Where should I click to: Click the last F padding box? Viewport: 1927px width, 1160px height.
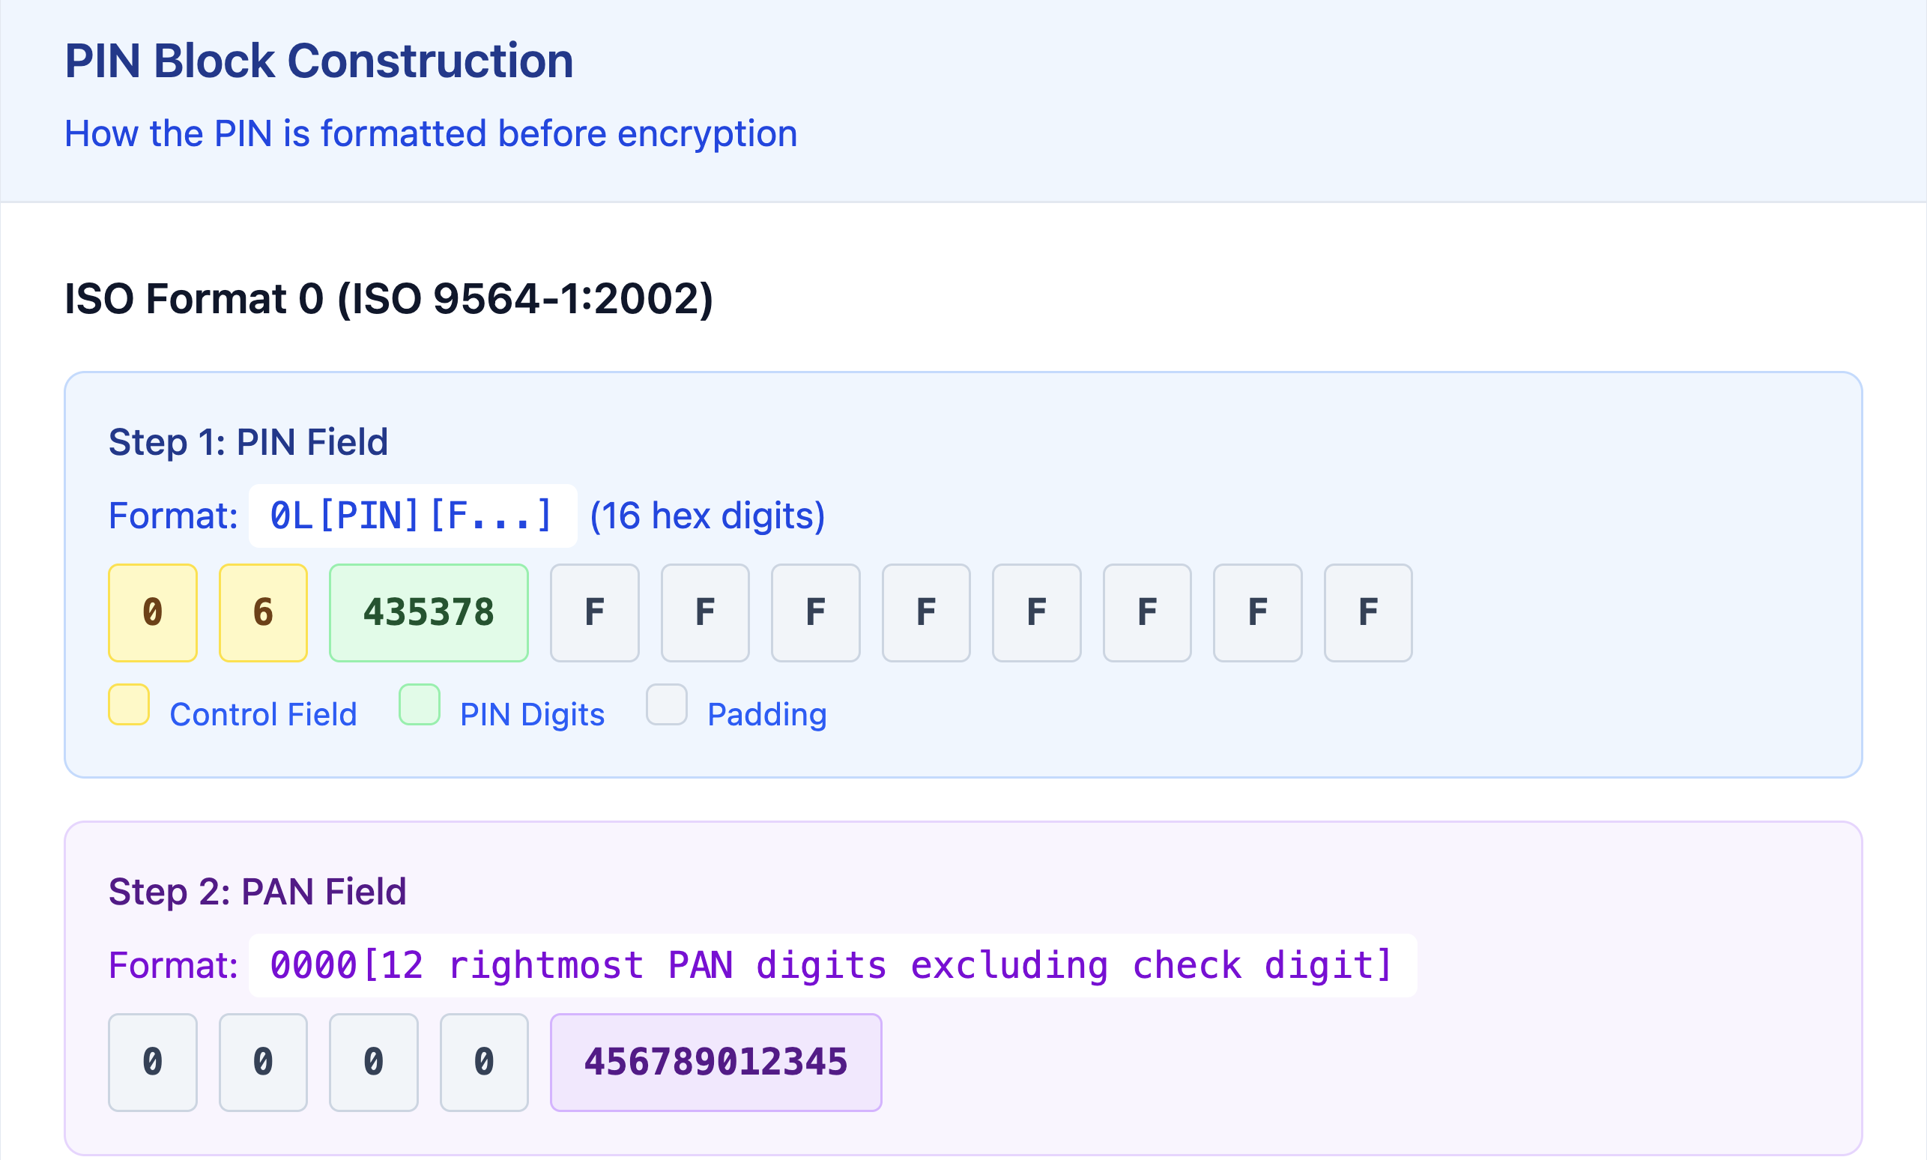pos(1367,613)
